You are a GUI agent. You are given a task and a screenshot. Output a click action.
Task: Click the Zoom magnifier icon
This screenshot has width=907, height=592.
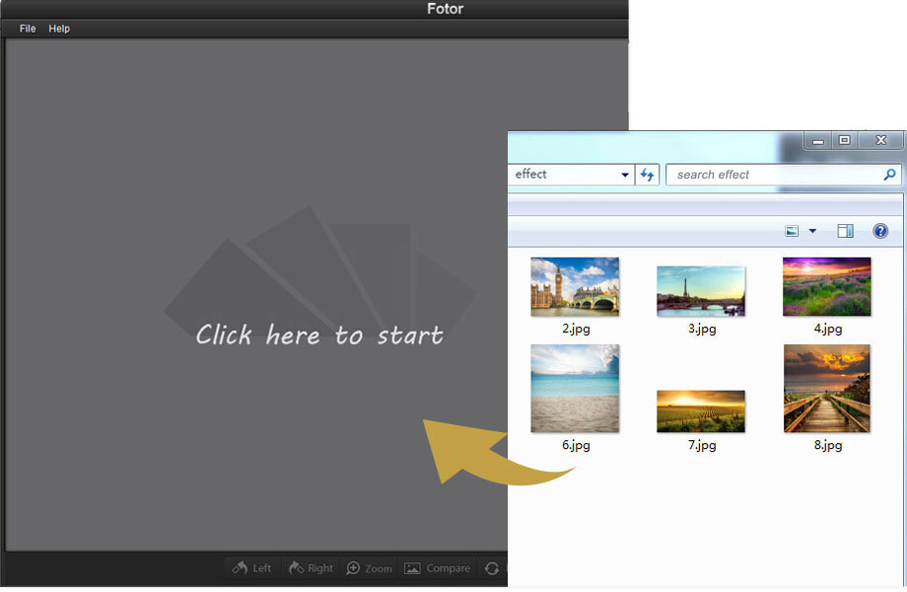353,568
